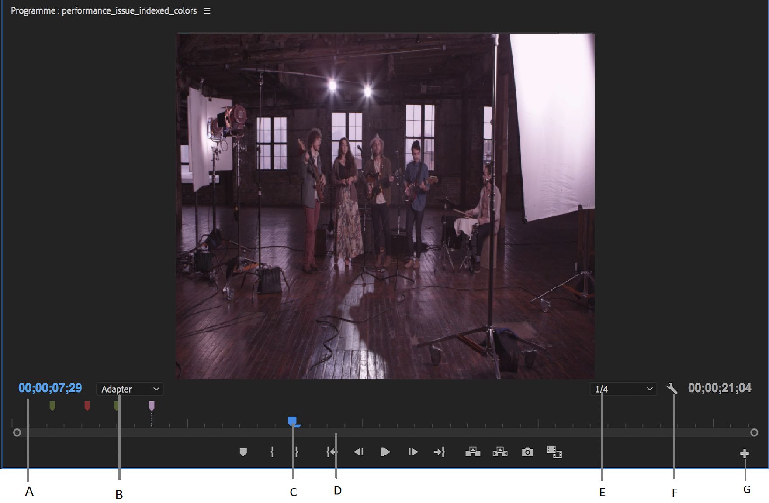The width and height of the screenshot is (769, 503).
Task: Export a frame with the camera icon
Action: tap(527, 452)
